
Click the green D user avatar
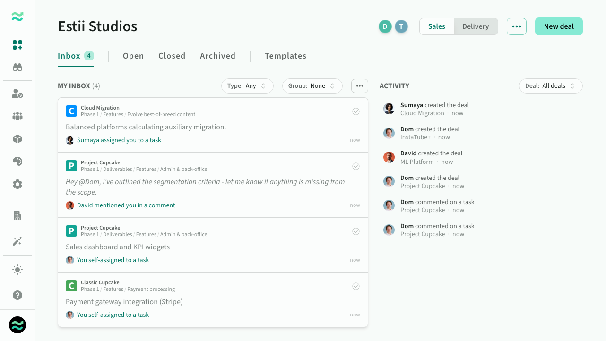pyautogui.click(x=385, y=26)
